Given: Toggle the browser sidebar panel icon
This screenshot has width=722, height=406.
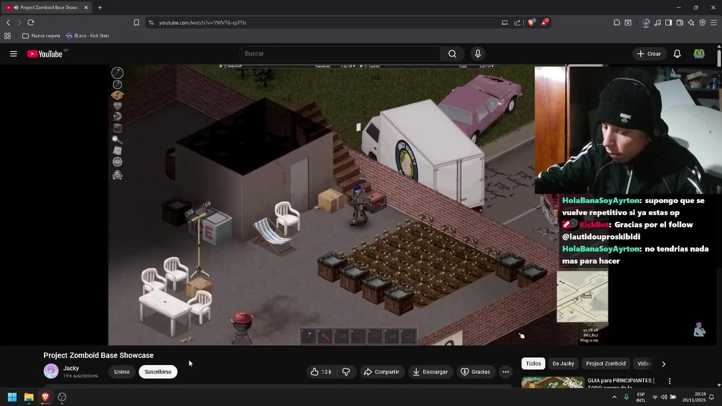Looking at the screenshot, I should [x=668, y=23].
